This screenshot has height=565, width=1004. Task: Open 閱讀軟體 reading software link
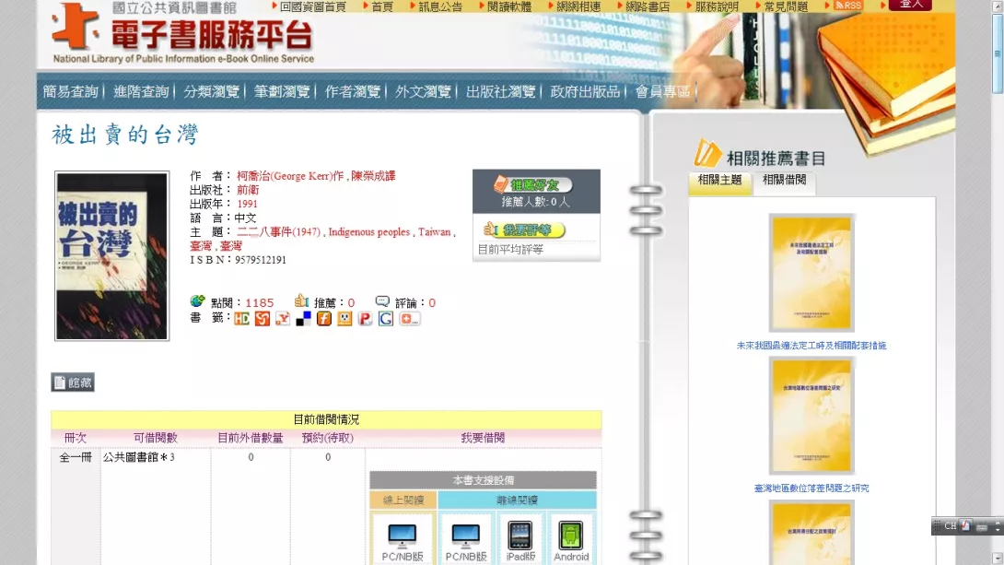coord(509,6)
